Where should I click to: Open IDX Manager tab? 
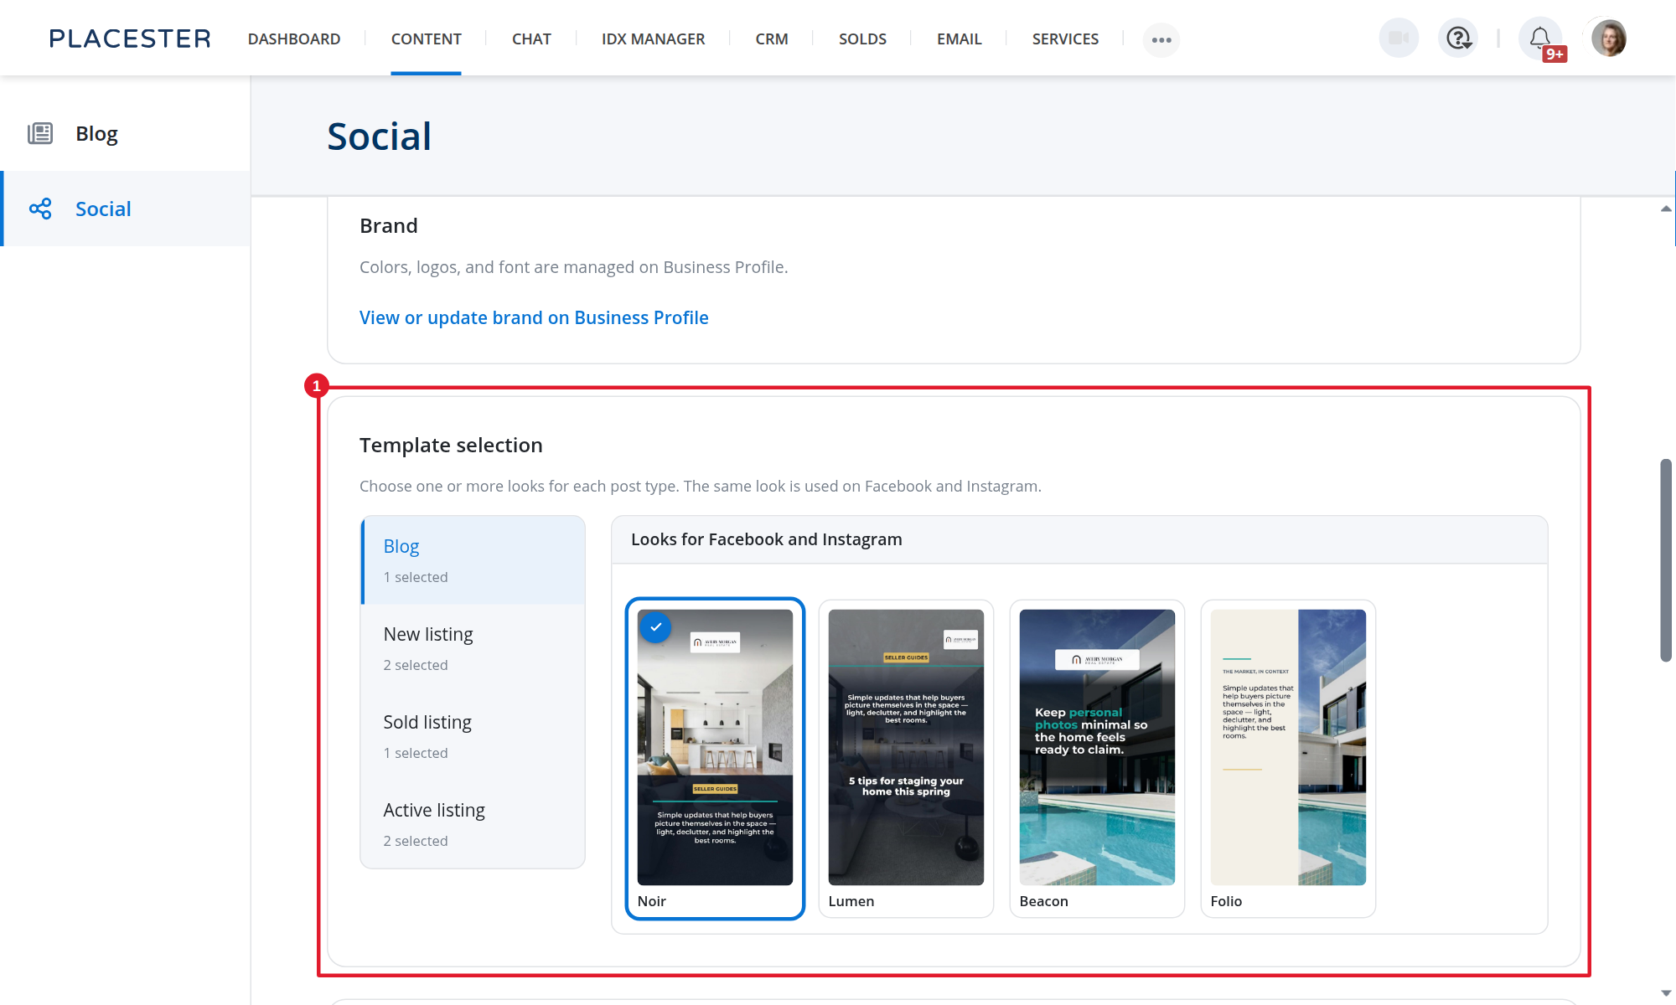[653, 39]
